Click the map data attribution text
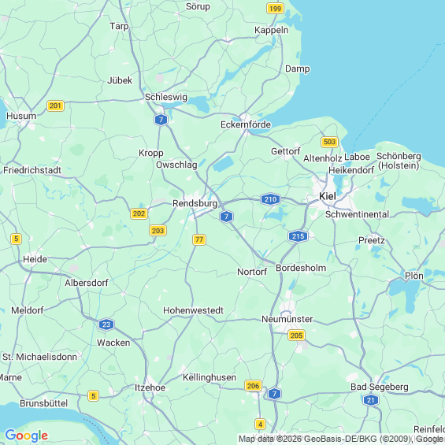This screenshot has height=445, width=445. pyautogui.click(x=341, y=439)
